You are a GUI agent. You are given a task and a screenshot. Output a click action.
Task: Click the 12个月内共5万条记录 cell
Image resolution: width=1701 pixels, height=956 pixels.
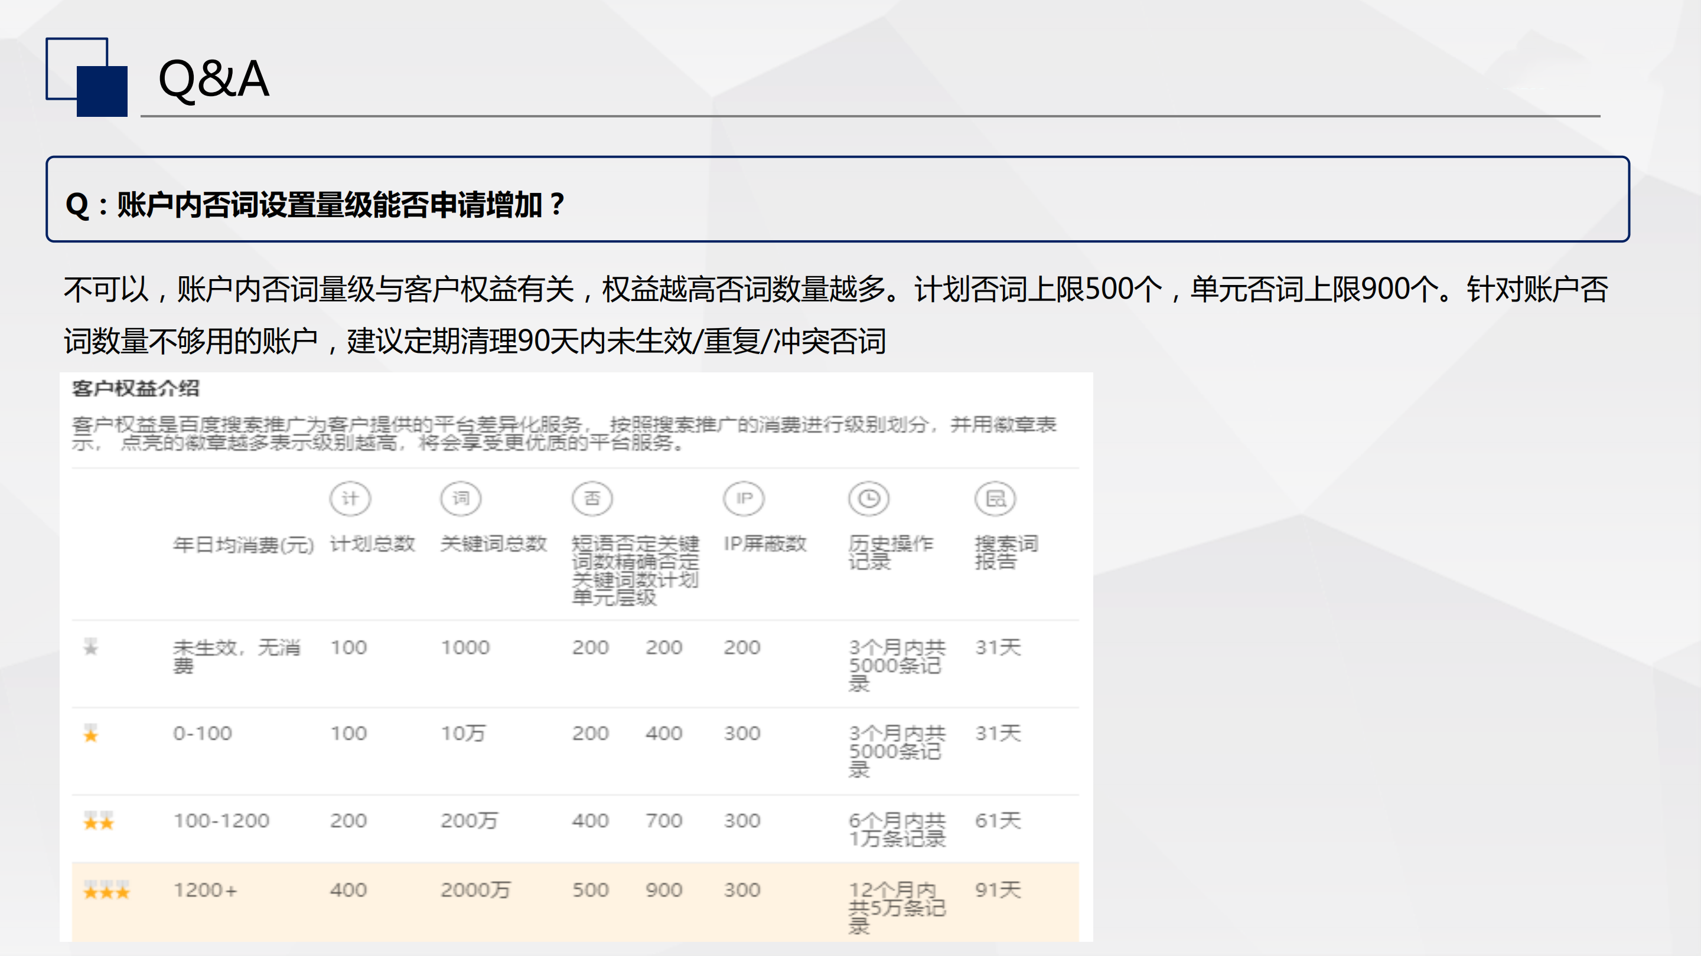tap(897, 908)
